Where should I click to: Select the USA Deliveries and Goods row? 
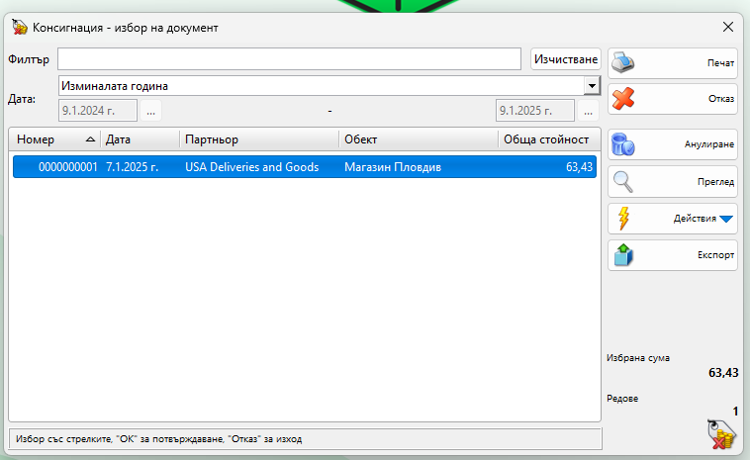(251, 167)
